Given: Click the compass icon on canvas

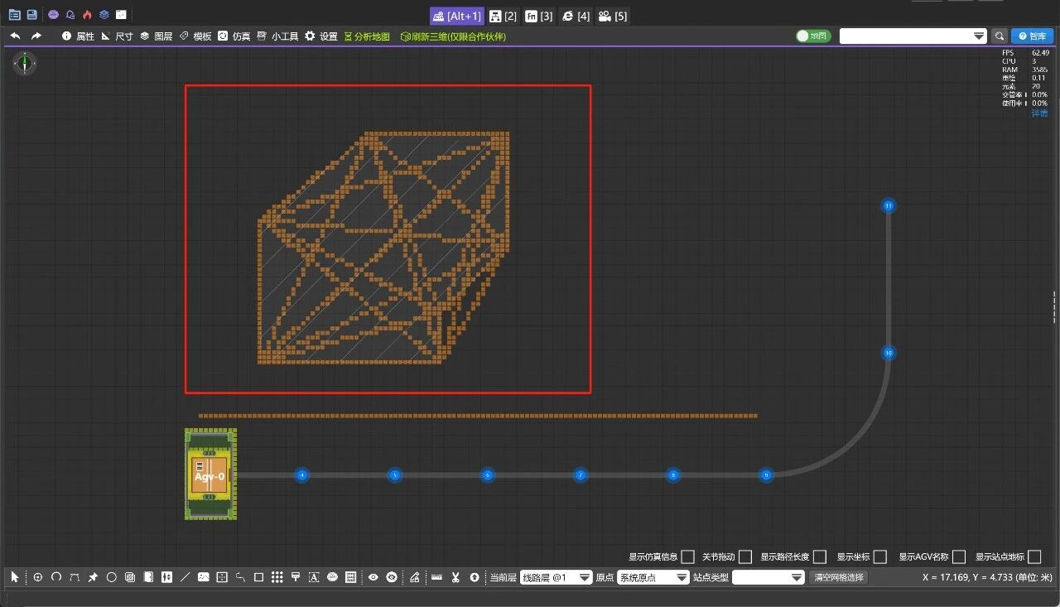Looking at the screenshot, I should (x=26, y=63).
